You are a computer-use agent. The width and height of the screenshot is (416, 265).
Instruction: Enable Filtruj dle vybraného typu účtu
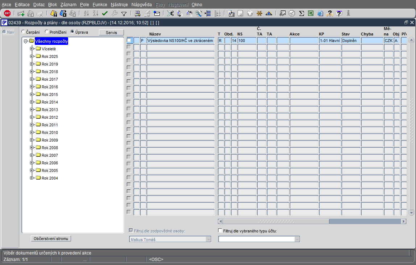(x=220, y=231)
